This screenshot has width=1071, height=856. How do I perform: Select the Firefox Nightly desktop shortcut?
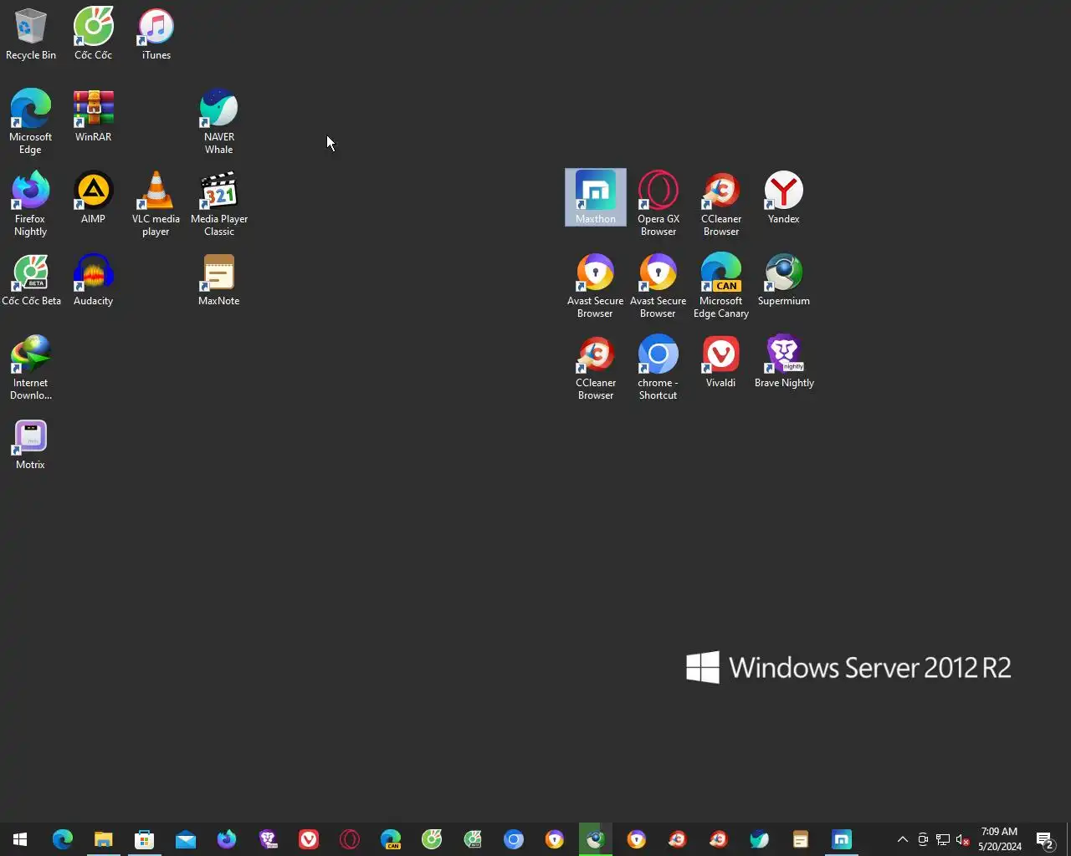[x=31, y=204]
